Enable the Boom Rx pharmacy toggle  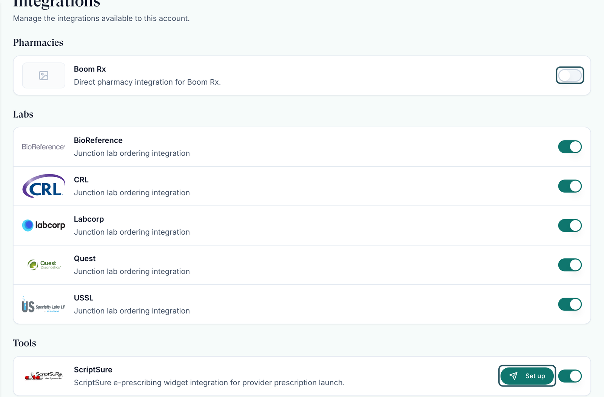pos(570,76)
